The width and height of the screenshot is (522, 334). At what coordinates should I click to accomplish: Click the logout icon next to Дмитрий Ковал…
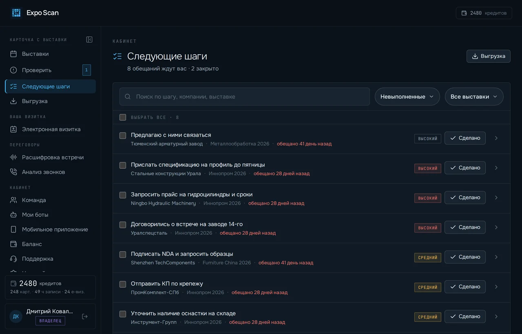(x=85, y=316)
